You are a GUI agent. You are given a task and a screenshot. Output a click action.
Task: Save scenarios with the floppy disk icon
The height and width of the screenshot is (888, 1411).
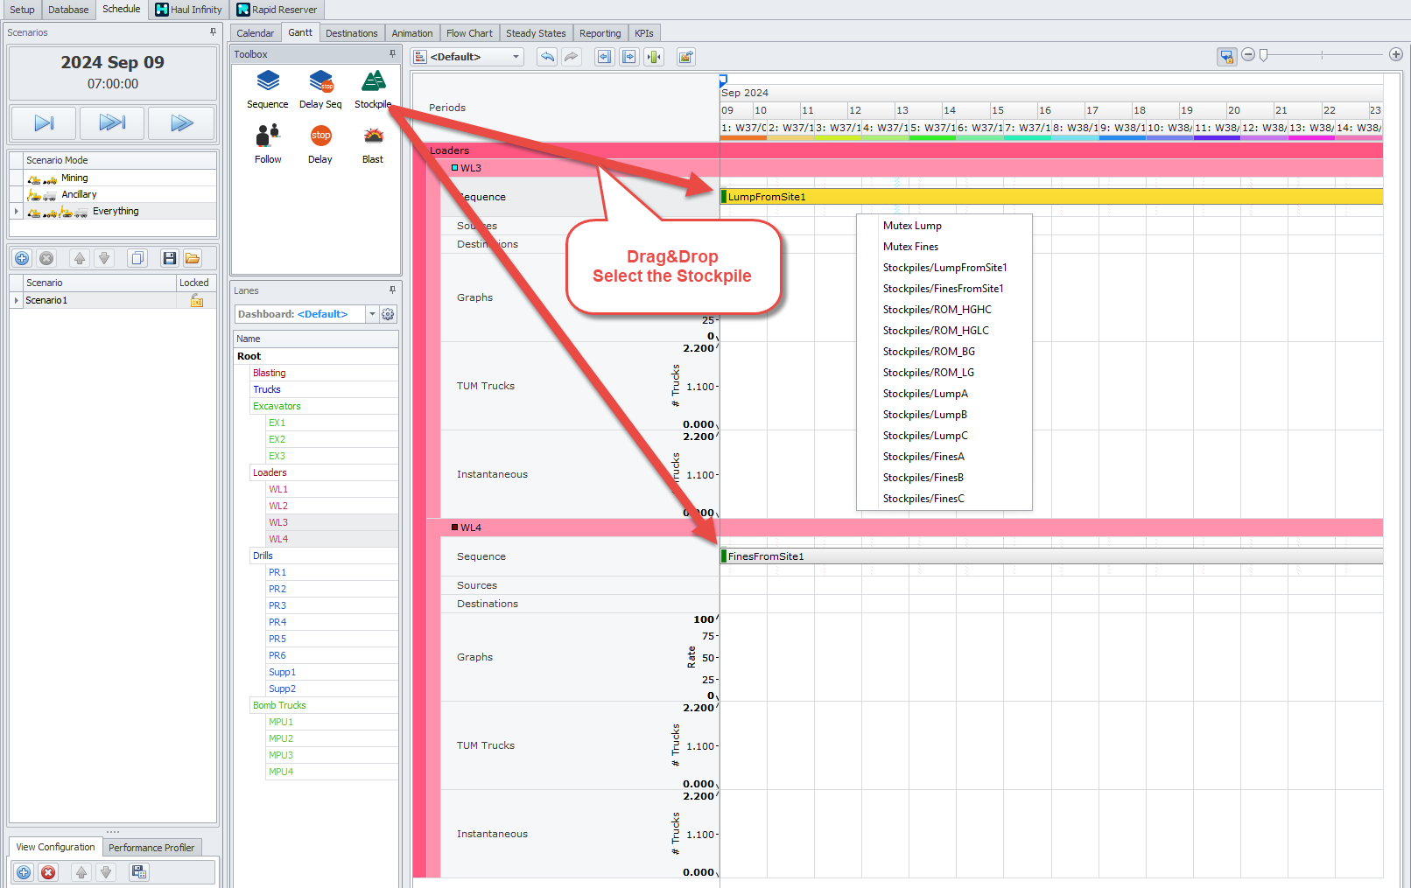(169, 258)
